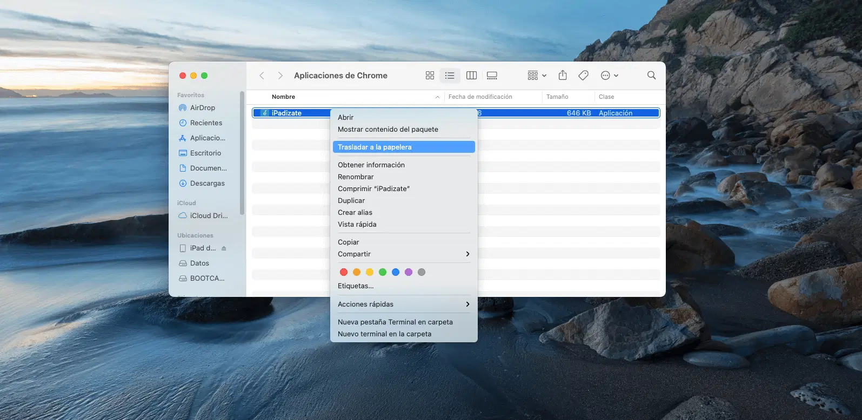
Task: Select the iPad device in sidebar
Action: click(x=203, y=248)
